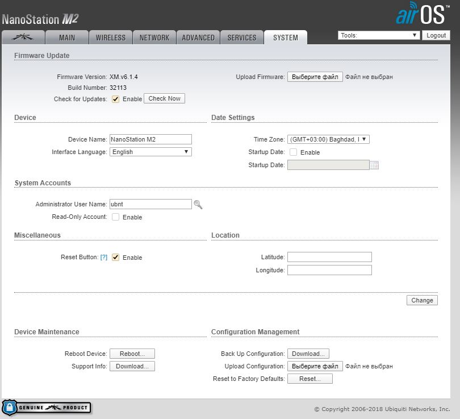Viewport: 460px width, 419px height.
Task: Click the Startup Date text field
Action: 328,165
